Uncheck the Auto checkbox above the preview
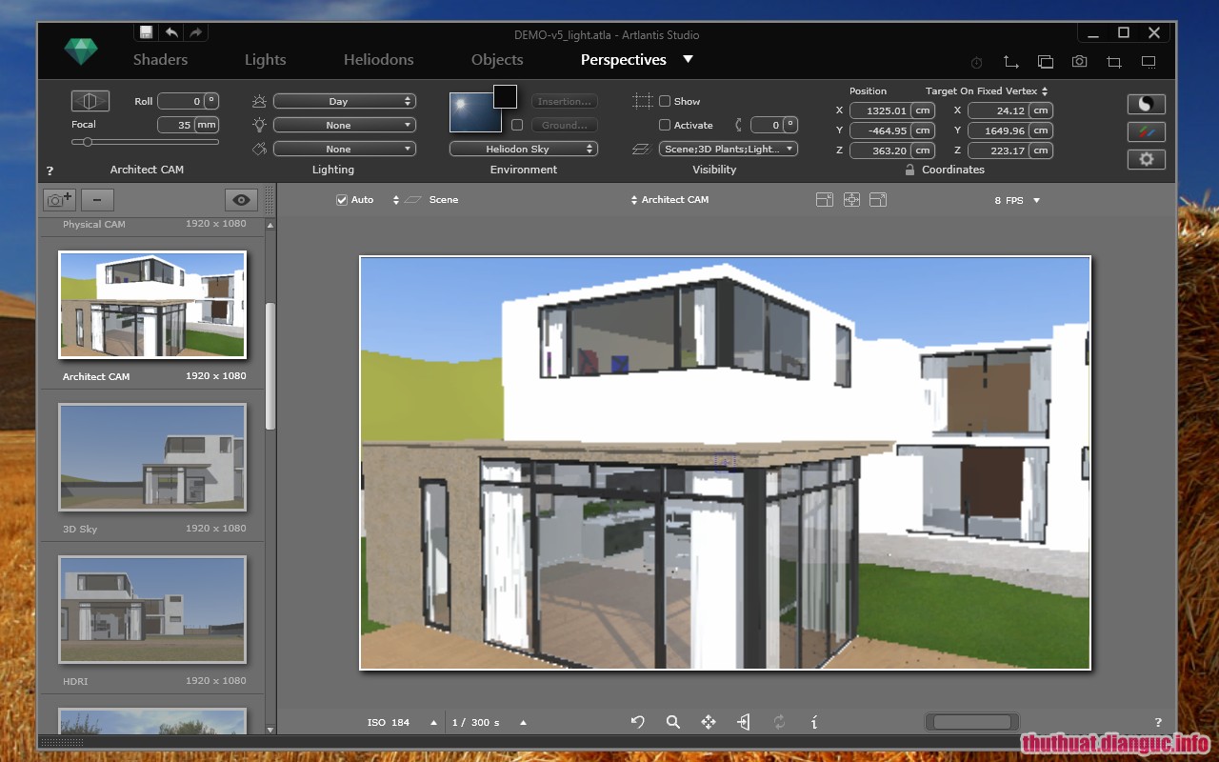Image resolution: width=1219 pixels, height=762 pixels. pyautogui.click(x=342, y=200)
